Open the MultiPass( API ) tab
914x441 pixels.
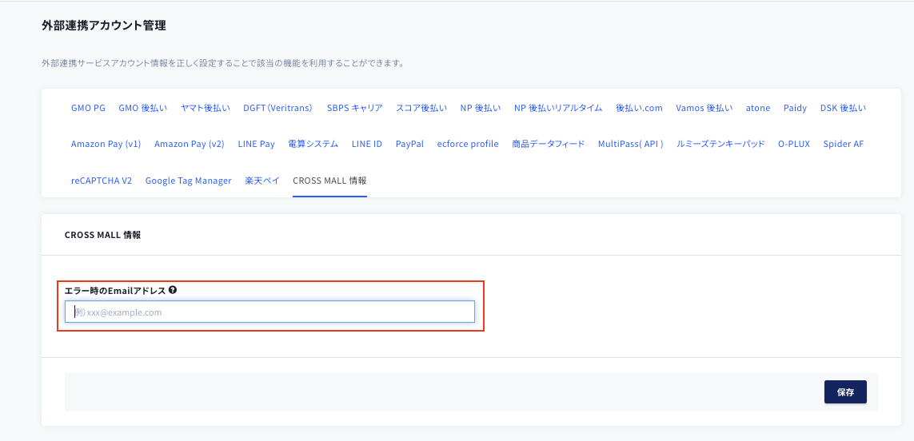(631, 144)
